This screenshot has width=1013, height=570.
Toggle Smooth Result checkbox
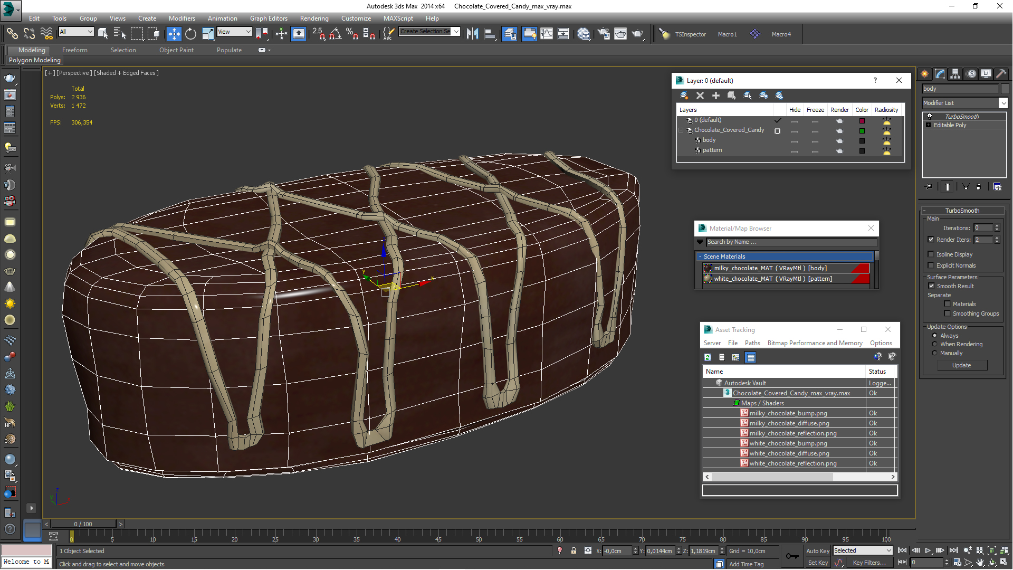click(x=931, y=286)
